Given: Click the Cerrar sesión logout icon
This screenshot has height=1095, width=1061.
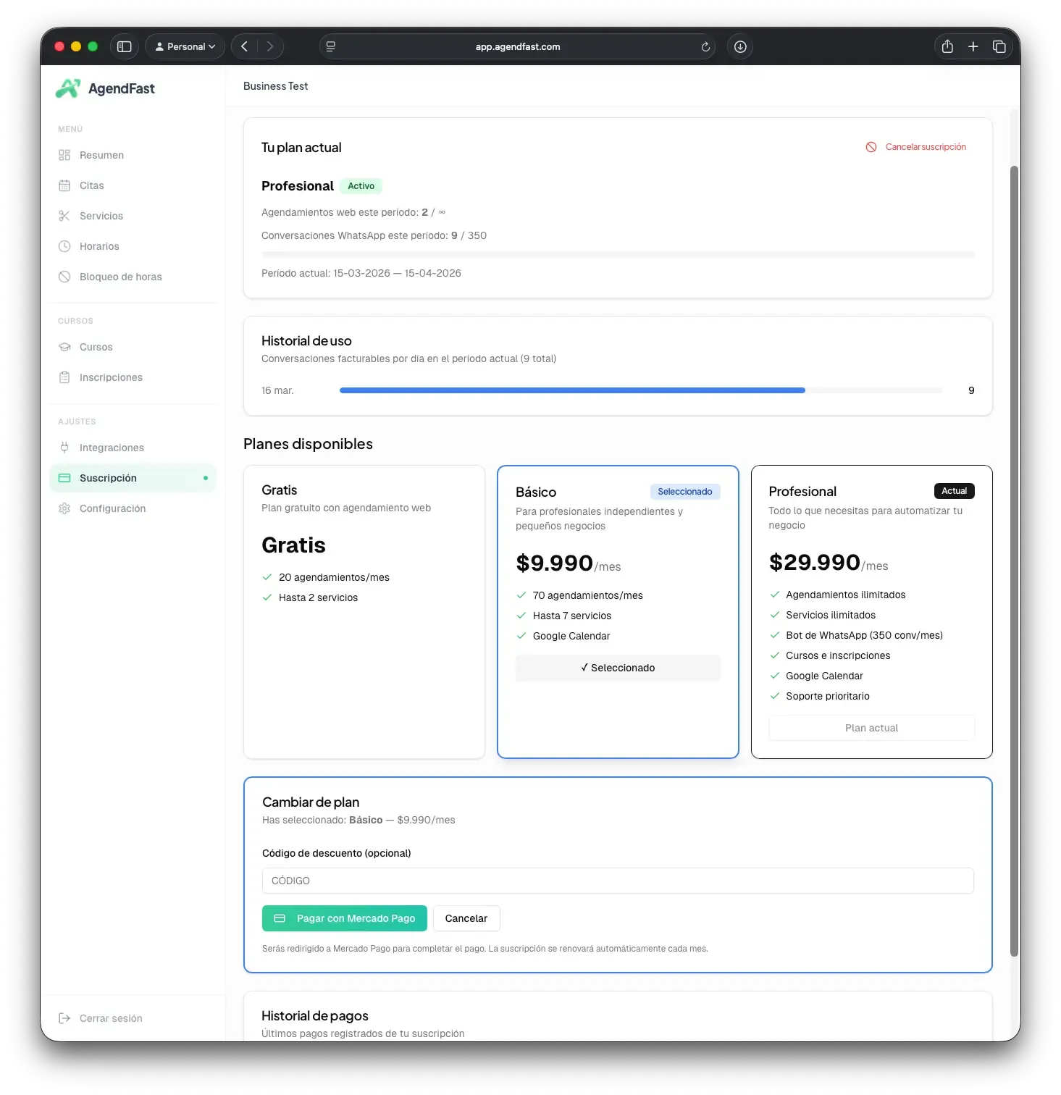Looking at the screenshot, I should [x=64, y=1018].
